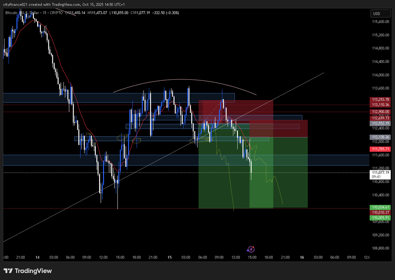Screen dimensions: 395x280
Task: Click the 110,400.00 price axis tick
Action: pyautogui.click(x=381, y=195)
